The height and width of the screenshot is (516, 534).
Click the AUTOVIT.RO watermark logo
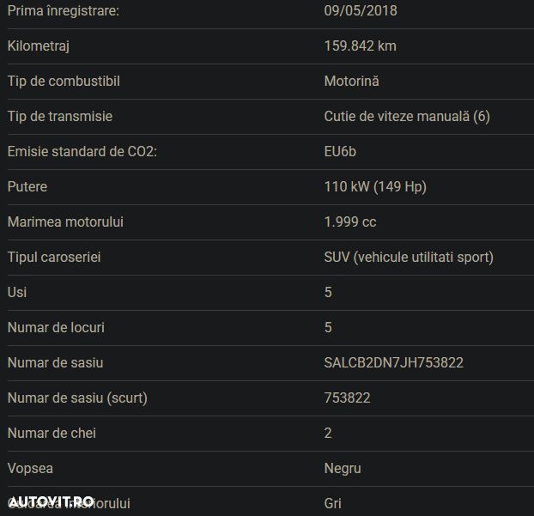click(x=52, y=501)
